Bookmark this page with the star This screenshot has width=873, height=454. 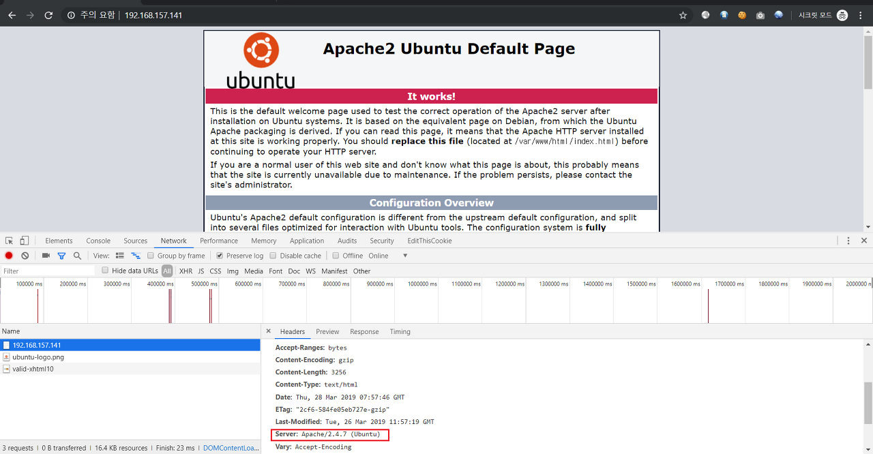pyautogui.click(x=683, y=15)
